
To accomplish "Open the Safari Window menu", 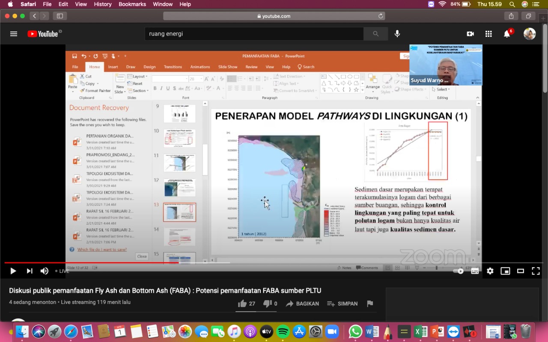I will pyautogui.click(x=163, y=4).
